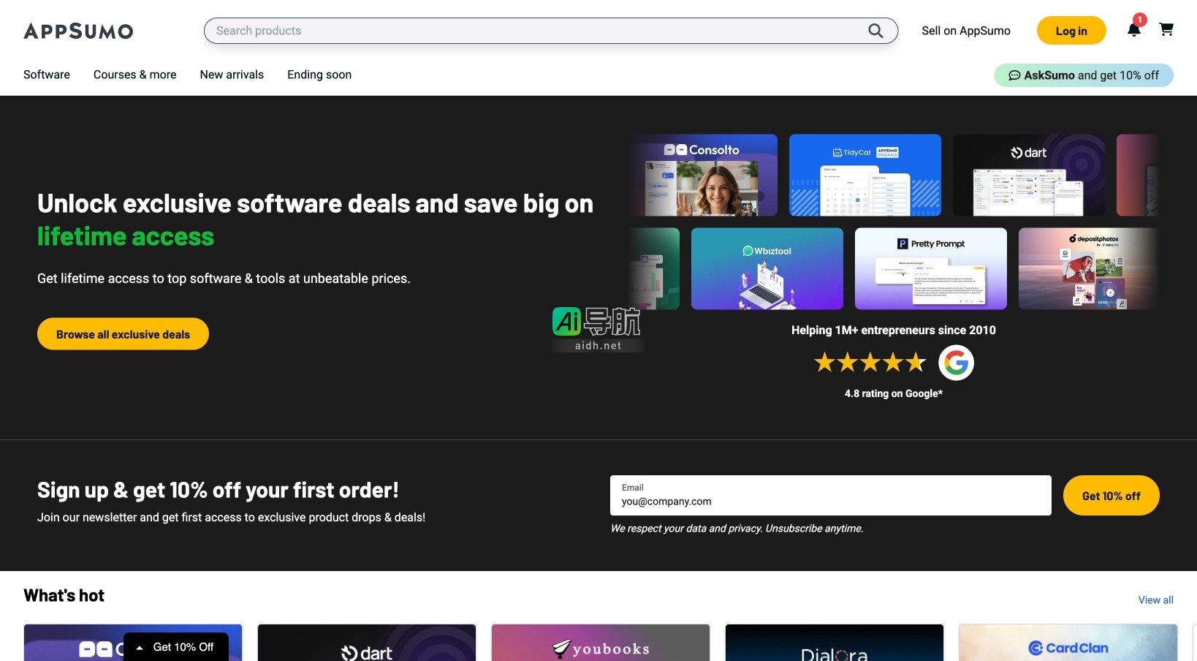Screen dimensions: 1197x661
Task: Click the AppSumo logo
Action: (x=78, y=31)
